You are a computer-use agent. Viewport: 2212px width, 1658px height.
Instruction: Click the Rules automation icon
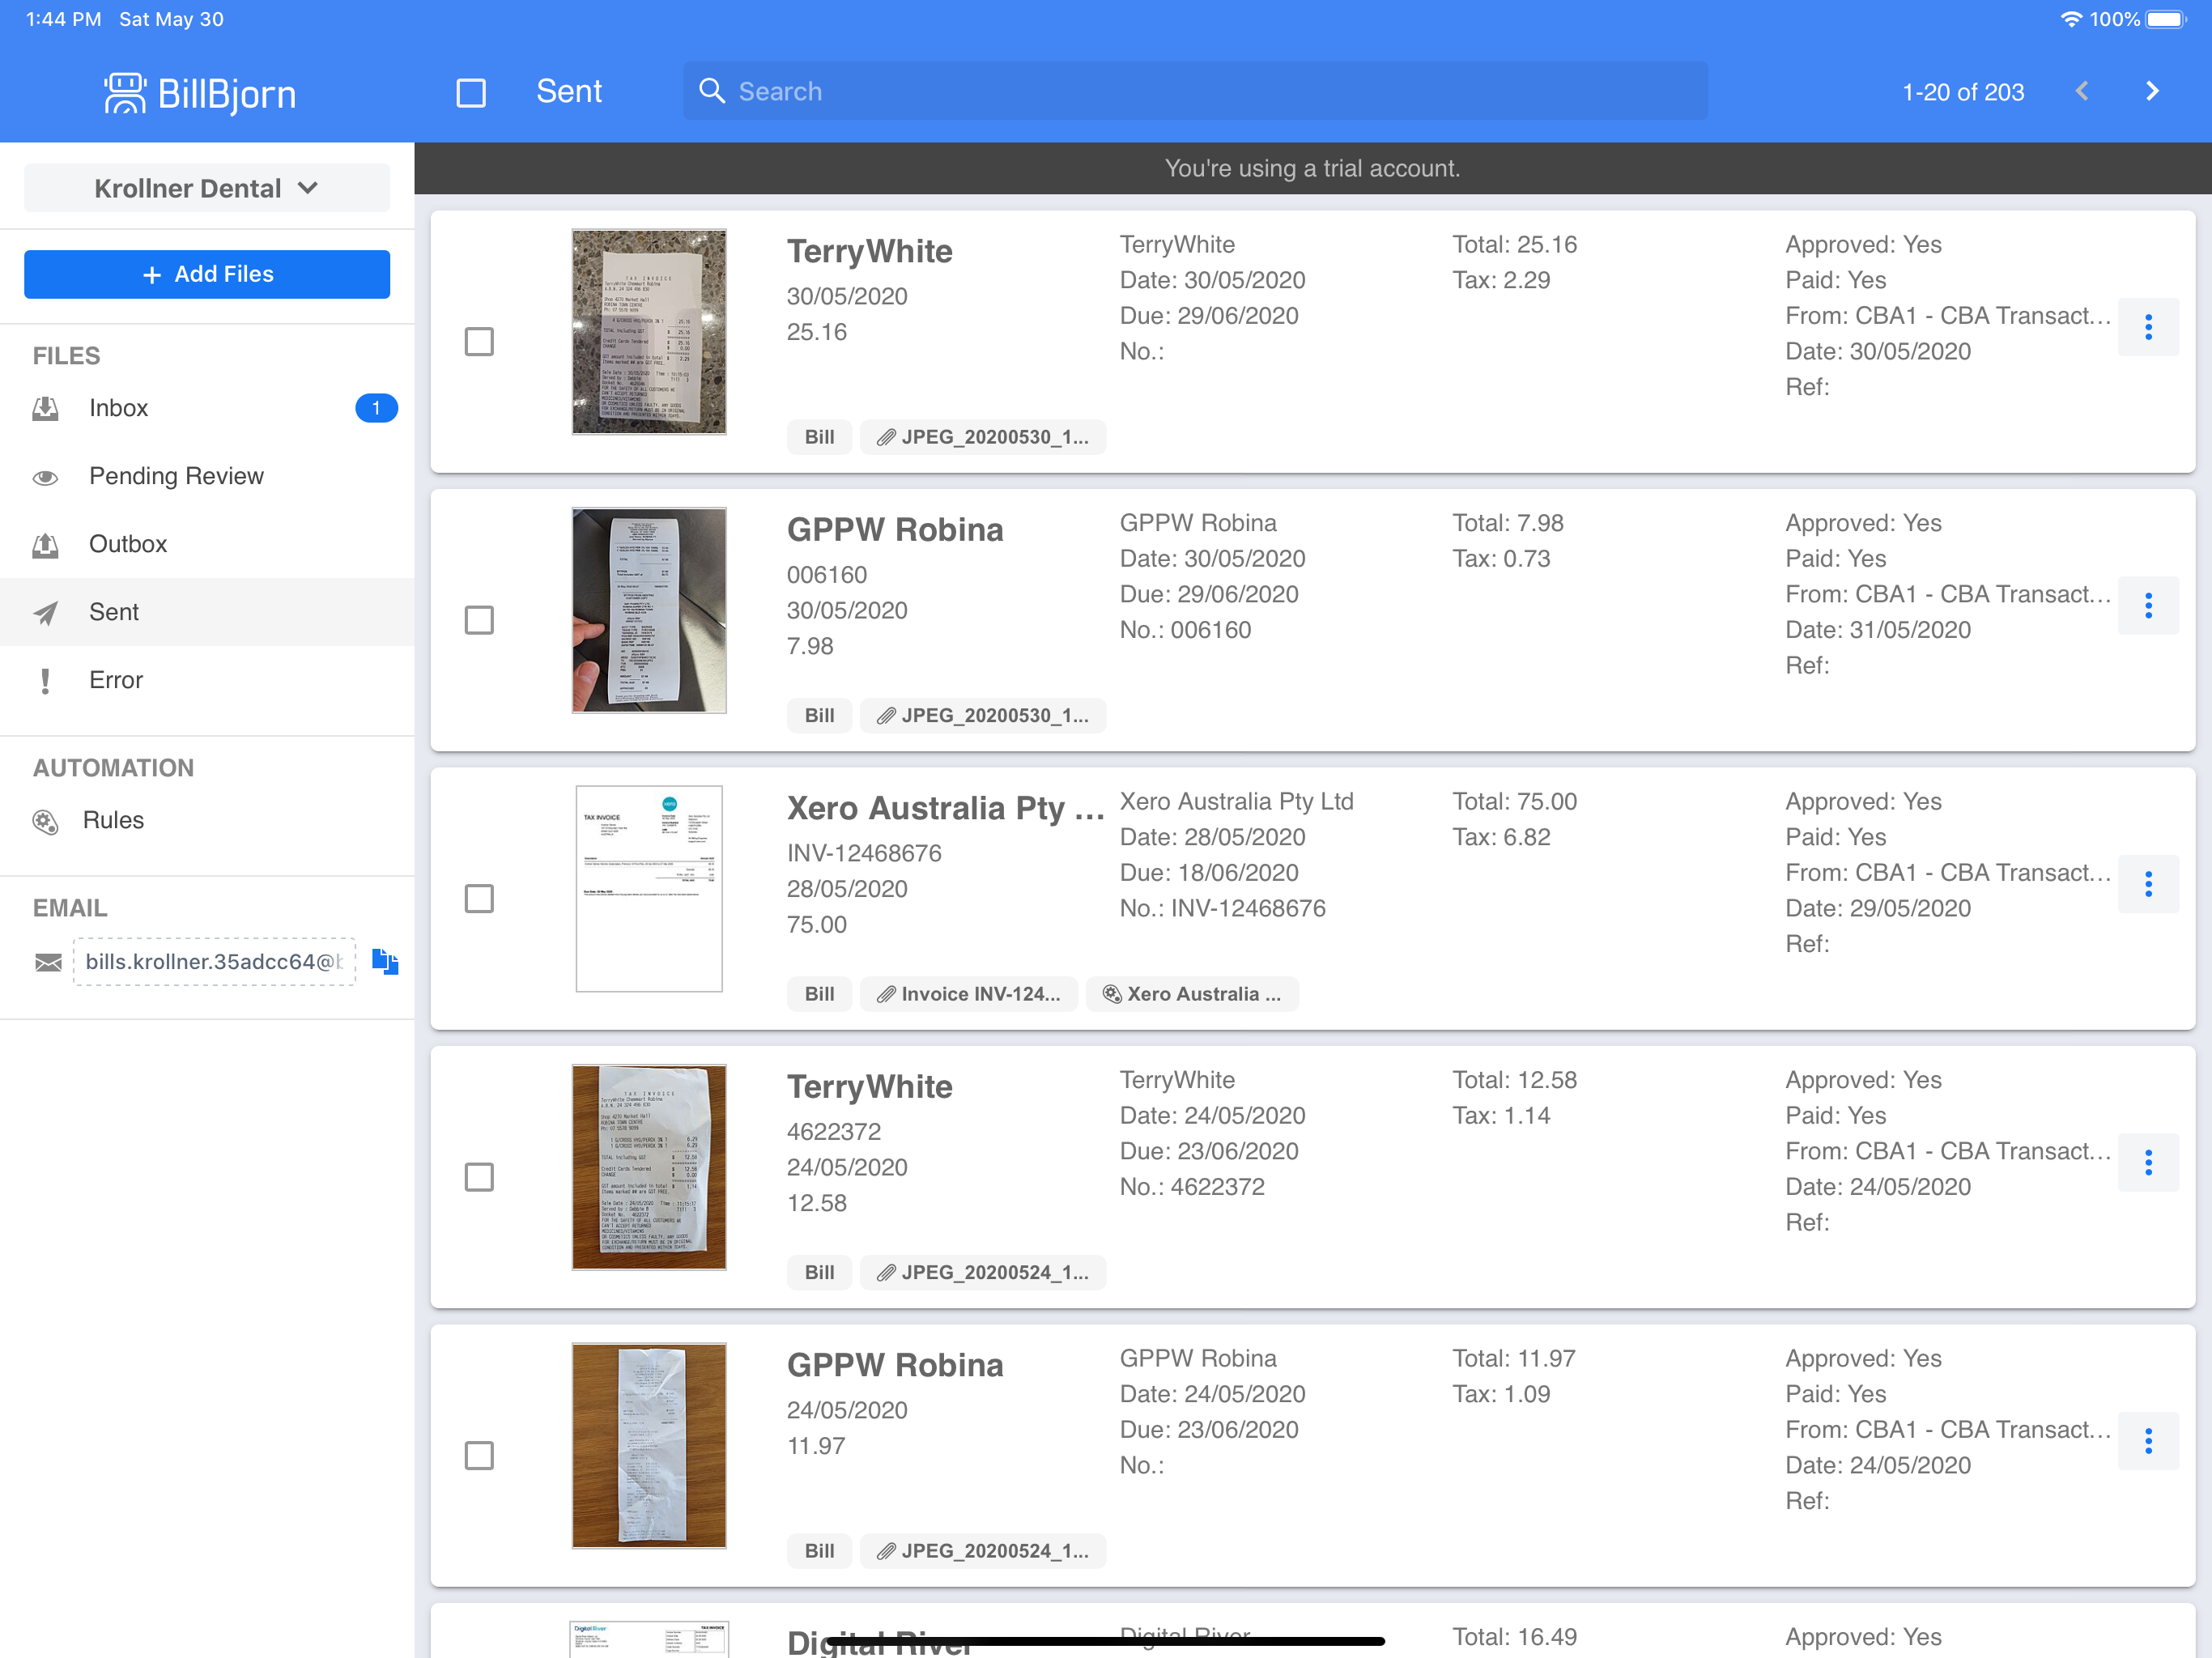45,821
